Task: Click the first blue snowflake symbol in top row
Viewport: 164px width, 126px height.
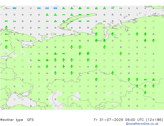Action: pos(14,8)
